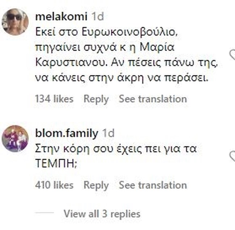Open melakomi's profile picture
235x230 pixels.
15,22
